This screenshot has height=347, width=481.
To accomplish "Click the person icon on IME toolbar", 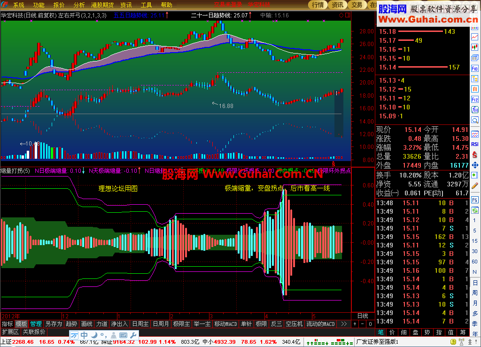I will (114, 335).
